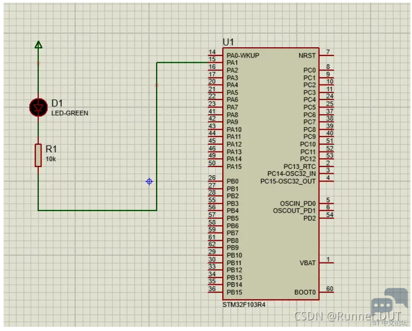Viewport: 412px width, 331px height.
Task: Click the BOOT0 pin label
Action: (305, 292)
